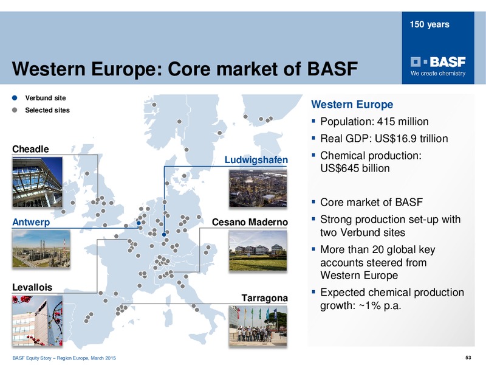Click the gray Selected sites legend dot

coord(15,110)
